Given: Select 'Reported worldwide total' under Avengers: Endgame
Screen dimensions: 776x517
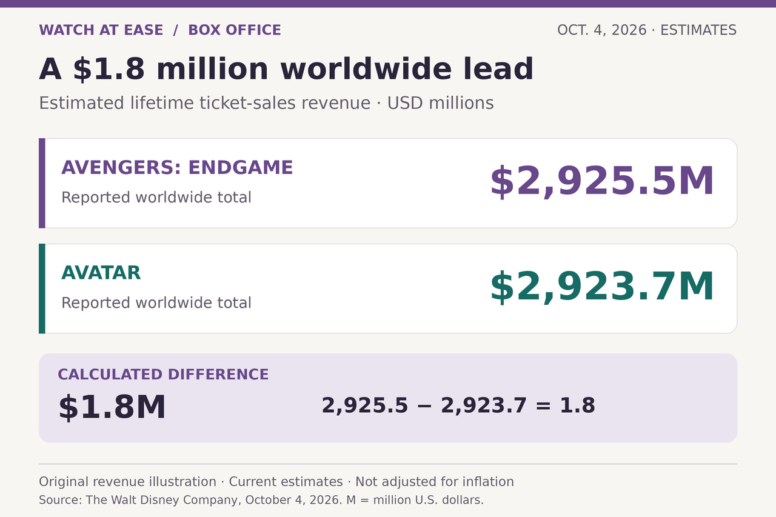Looking at the screenshot, I should 156,198.
